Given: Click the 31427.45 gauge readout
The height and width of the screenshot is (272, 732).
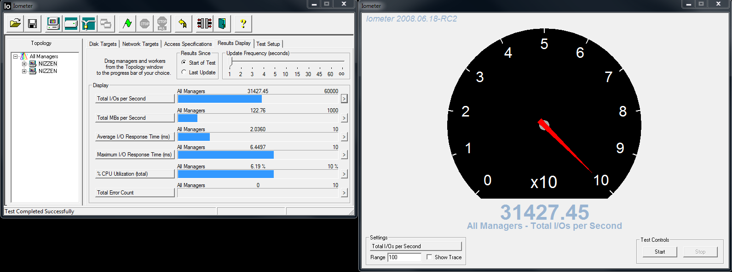Looking at the screenshot, I should click(x=545, y=212).
